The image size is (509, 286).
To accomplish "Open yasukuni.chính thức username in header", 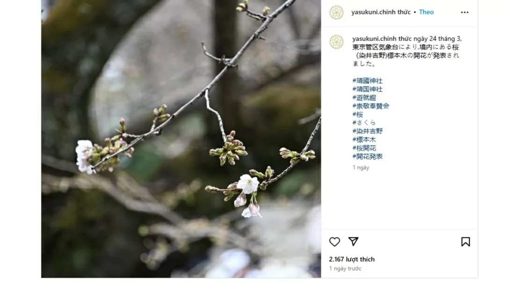I will point(381,12).
